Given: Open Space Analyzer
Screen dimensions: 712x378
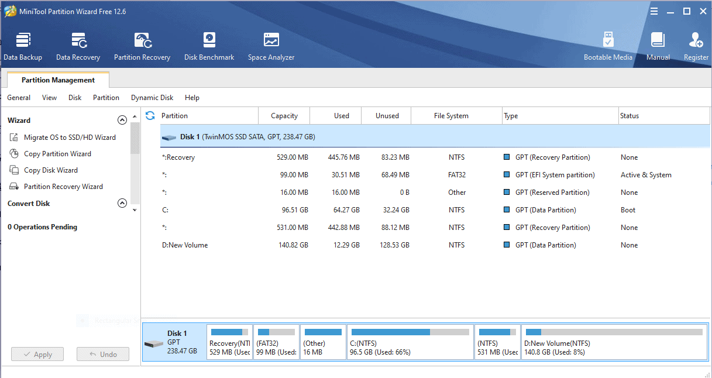Looking at the screenshot, I should tap(271, 47).
